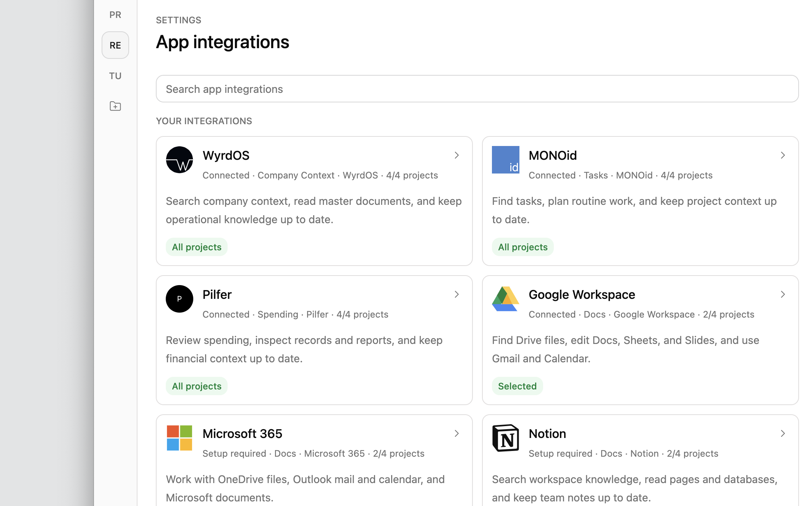
Task: Click the Notion logo icon
Action: coord(506,438)
